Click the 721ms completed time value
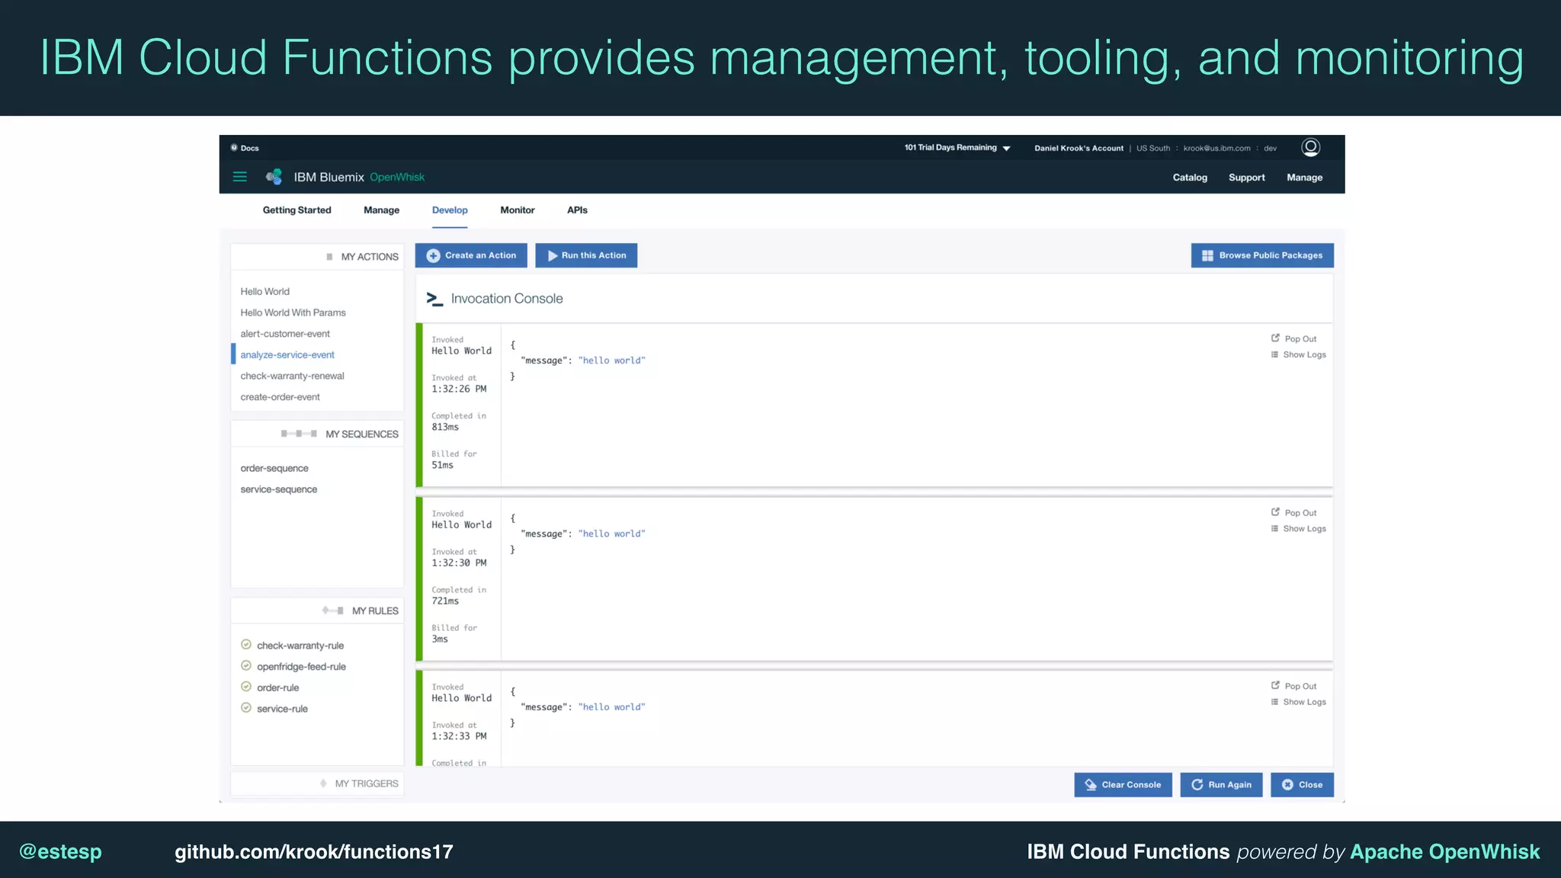The height and width of the screenshot is (878, 1561). pyautogui.click(x=445, y=601)
